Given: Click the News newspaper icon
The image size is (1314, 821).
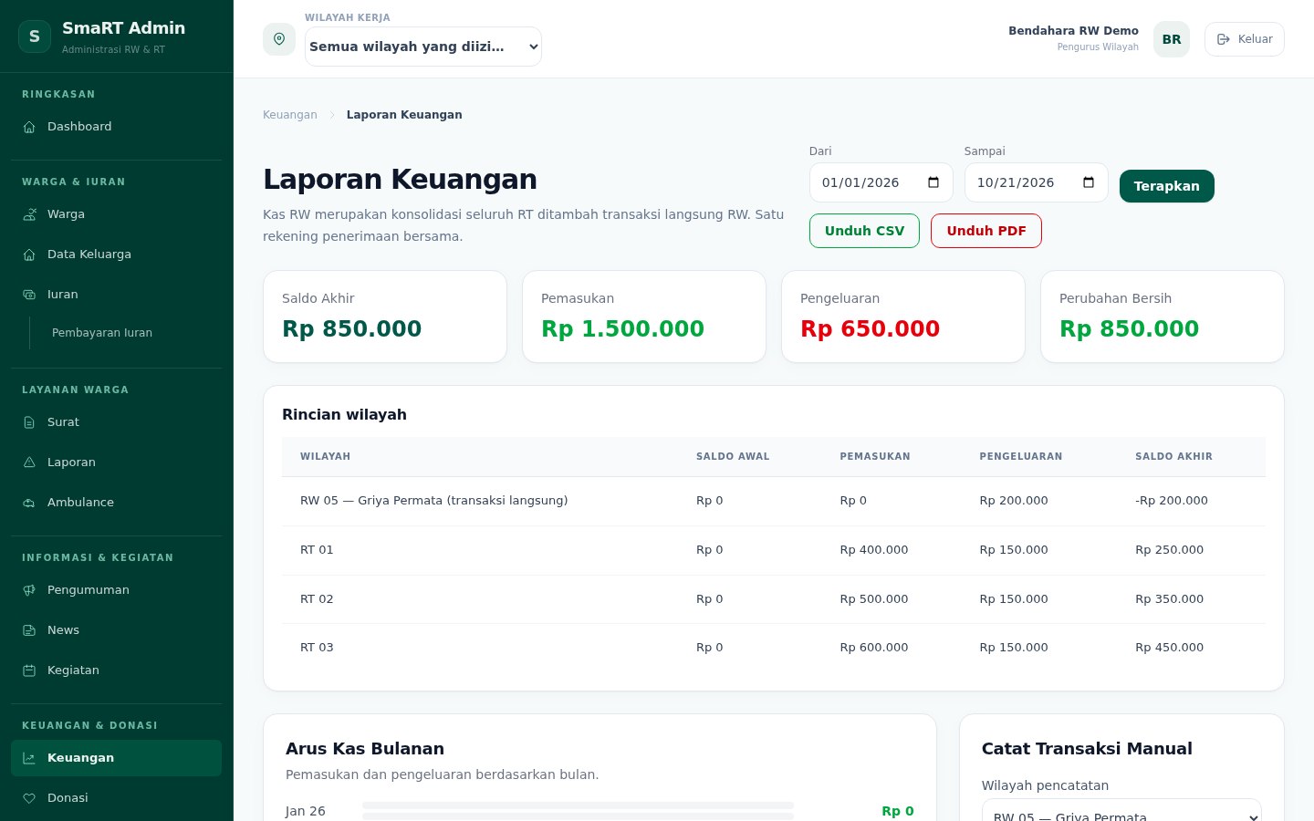Looking at the screenshot, I should [x=29, y=630].
